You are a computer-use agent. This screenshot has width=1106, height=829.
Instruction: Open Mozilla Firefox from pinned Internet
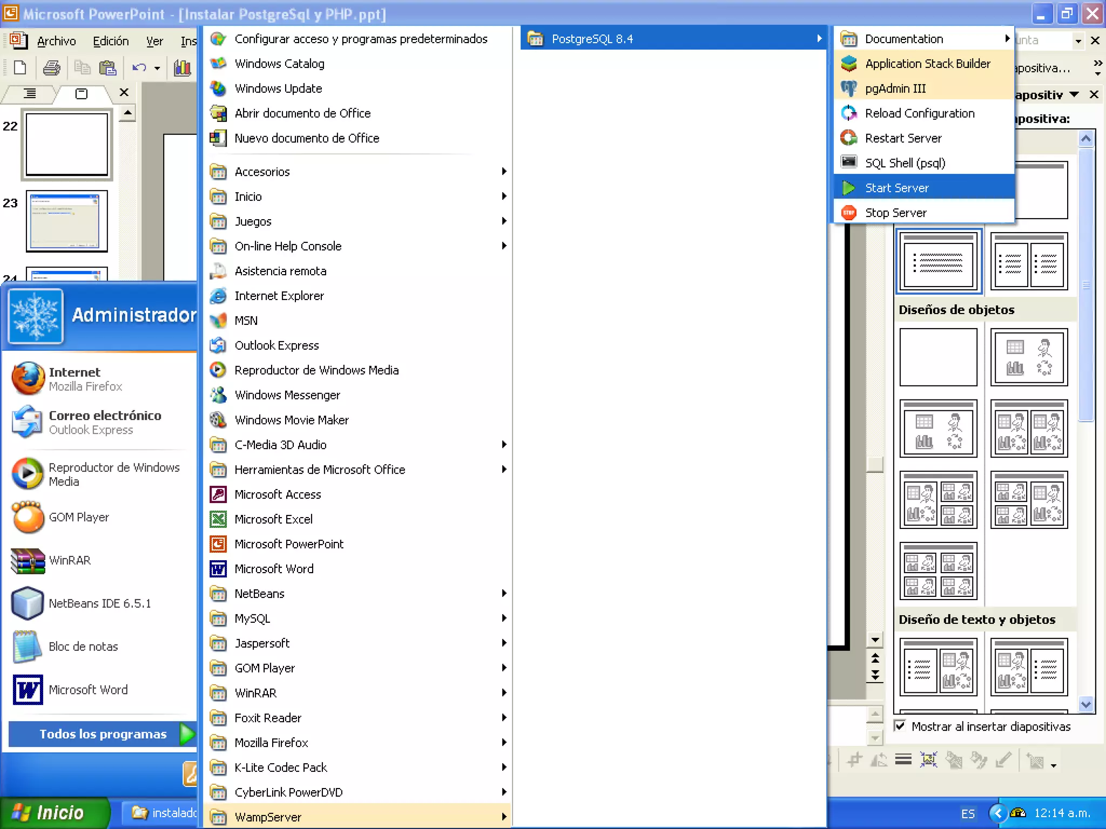point(76,378)
